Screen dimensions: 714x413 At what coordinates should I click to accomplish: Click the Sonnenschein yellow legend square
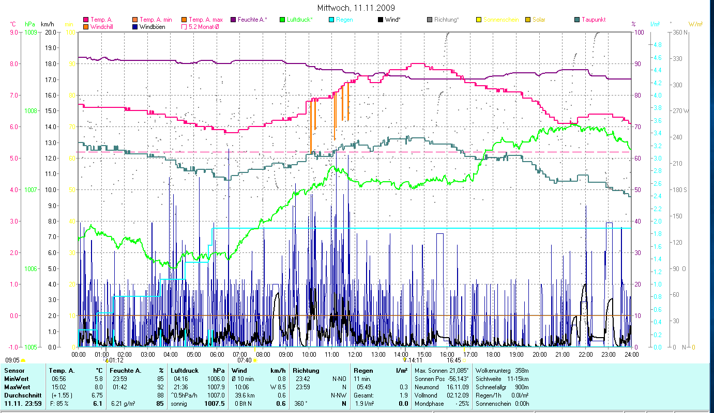click(479, 20)
